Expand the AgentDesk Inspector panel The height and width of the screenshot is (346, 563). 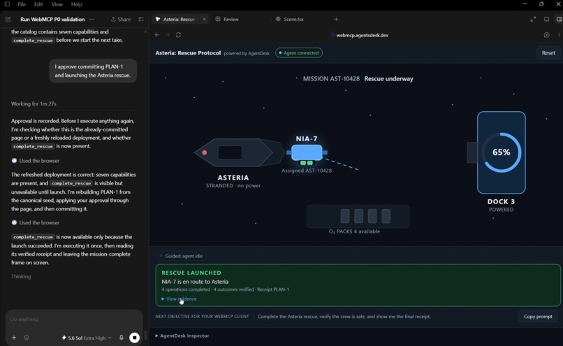pos(182,336)
